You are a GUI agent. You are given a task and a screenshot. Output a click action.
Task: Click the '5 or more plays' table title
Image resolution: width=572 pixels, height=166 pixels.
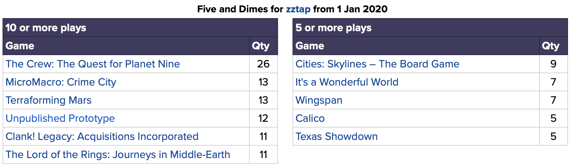coord(333,28)
